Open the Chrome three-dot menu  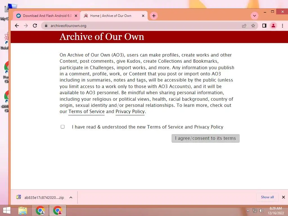coord(282,26)
